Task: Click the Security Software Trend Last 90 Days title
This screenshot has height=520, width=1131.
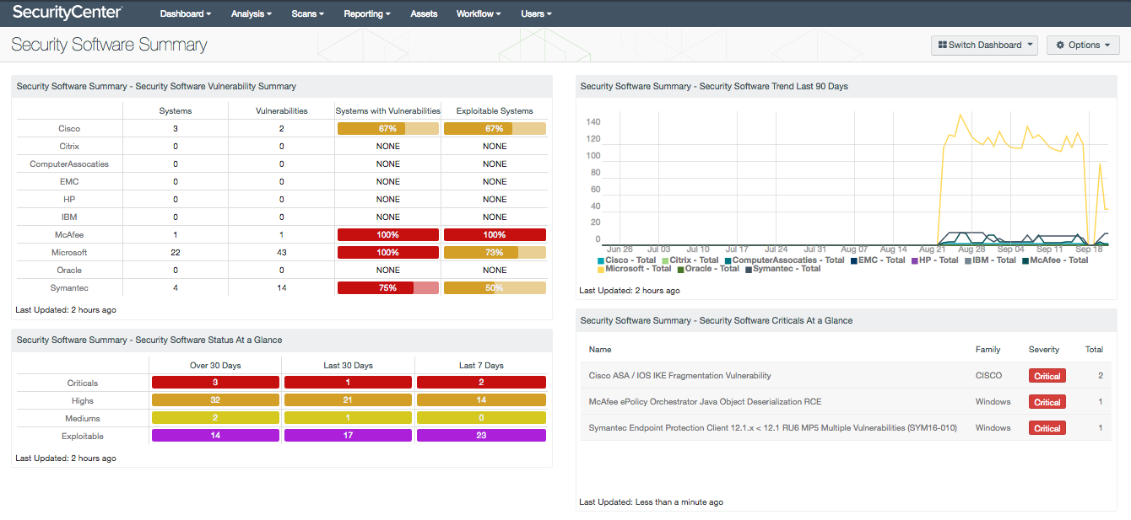Action: click(714, 86)
